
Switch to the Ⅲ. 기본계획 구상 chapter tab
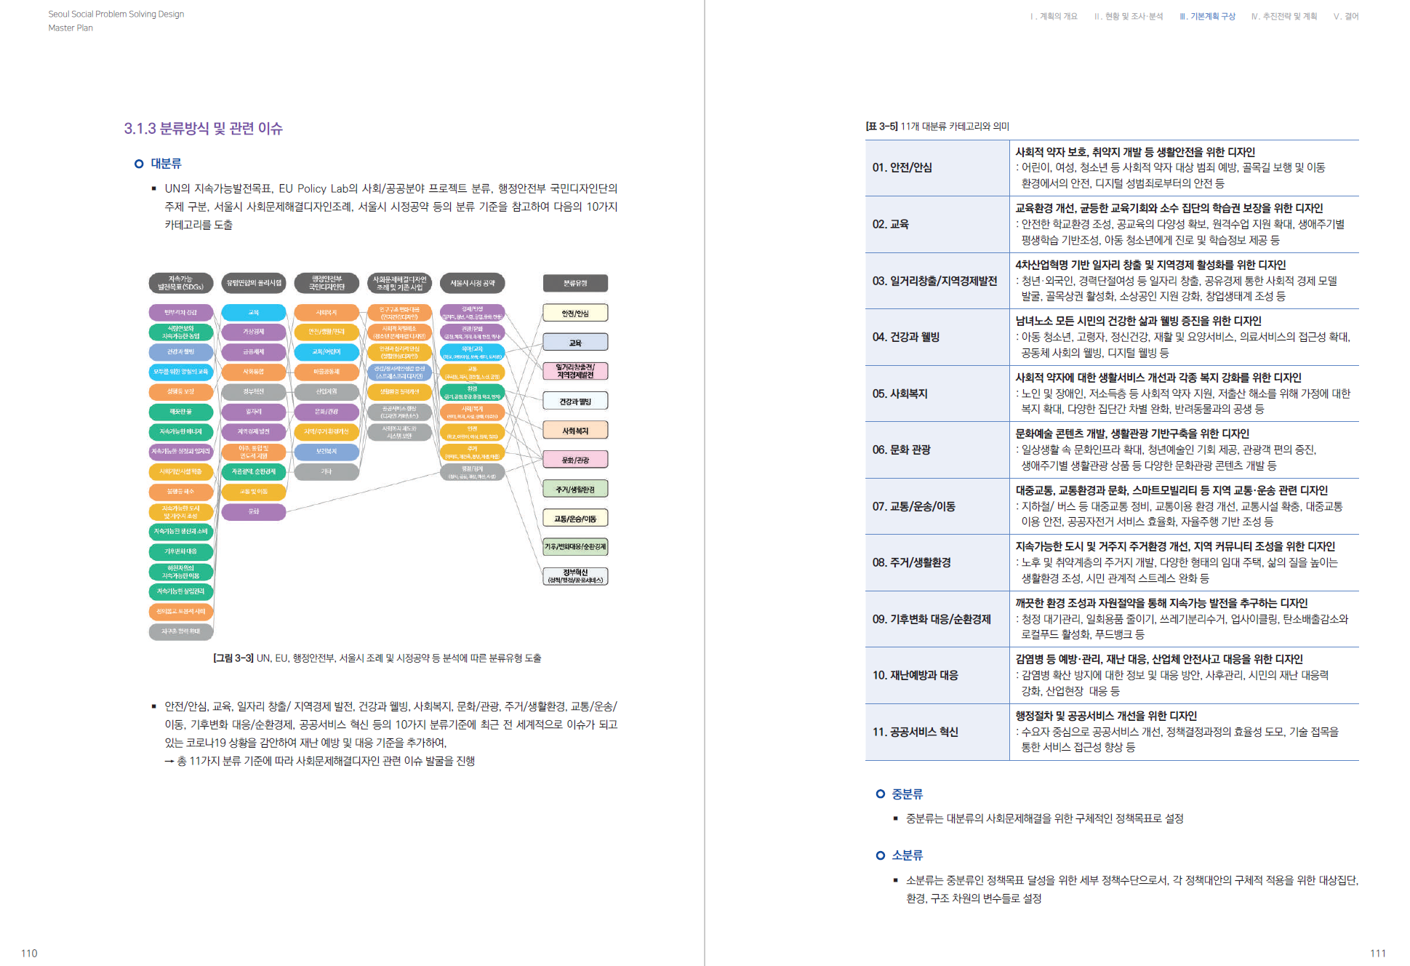(x=1207, y=16)
